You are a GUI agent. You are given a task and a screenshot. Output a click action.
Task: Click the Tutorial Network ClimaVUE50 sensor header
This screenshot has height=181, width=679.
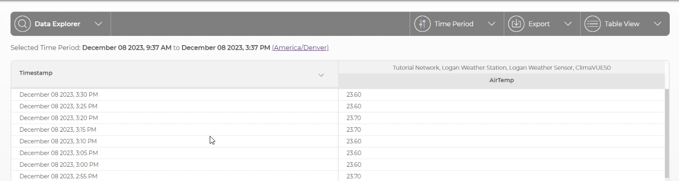click(502, 68)
